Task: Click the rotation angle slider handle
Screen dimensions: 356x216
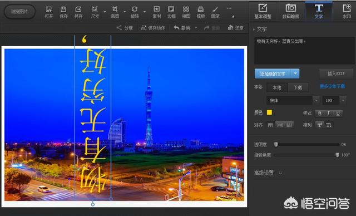Action: (338, 155)
